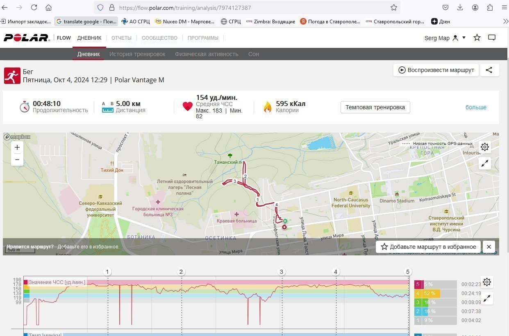
Task: Open map settings gear icon
Action: tap(485, 147)
